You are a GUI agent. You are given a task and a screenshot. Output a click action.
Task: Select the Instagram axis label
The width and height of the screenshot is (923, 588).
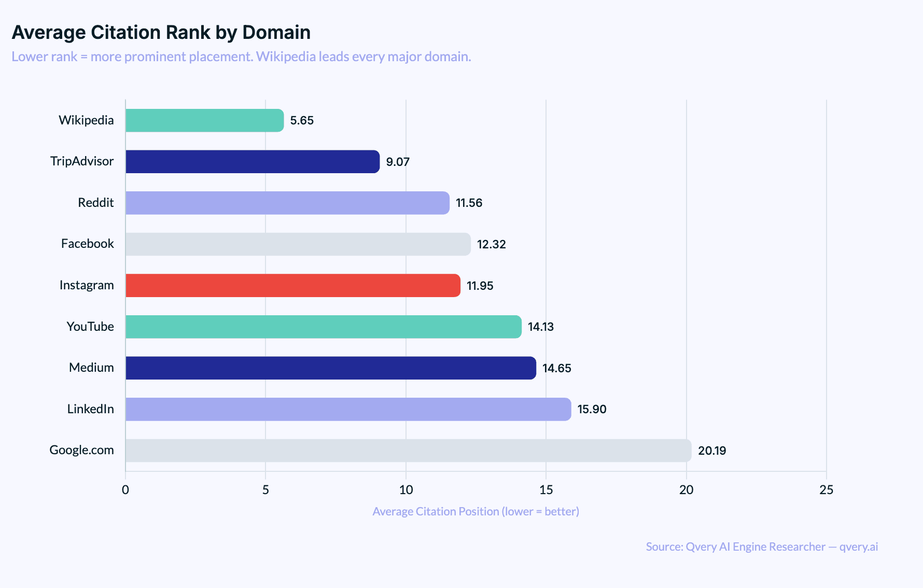click(x=87, y=285)
